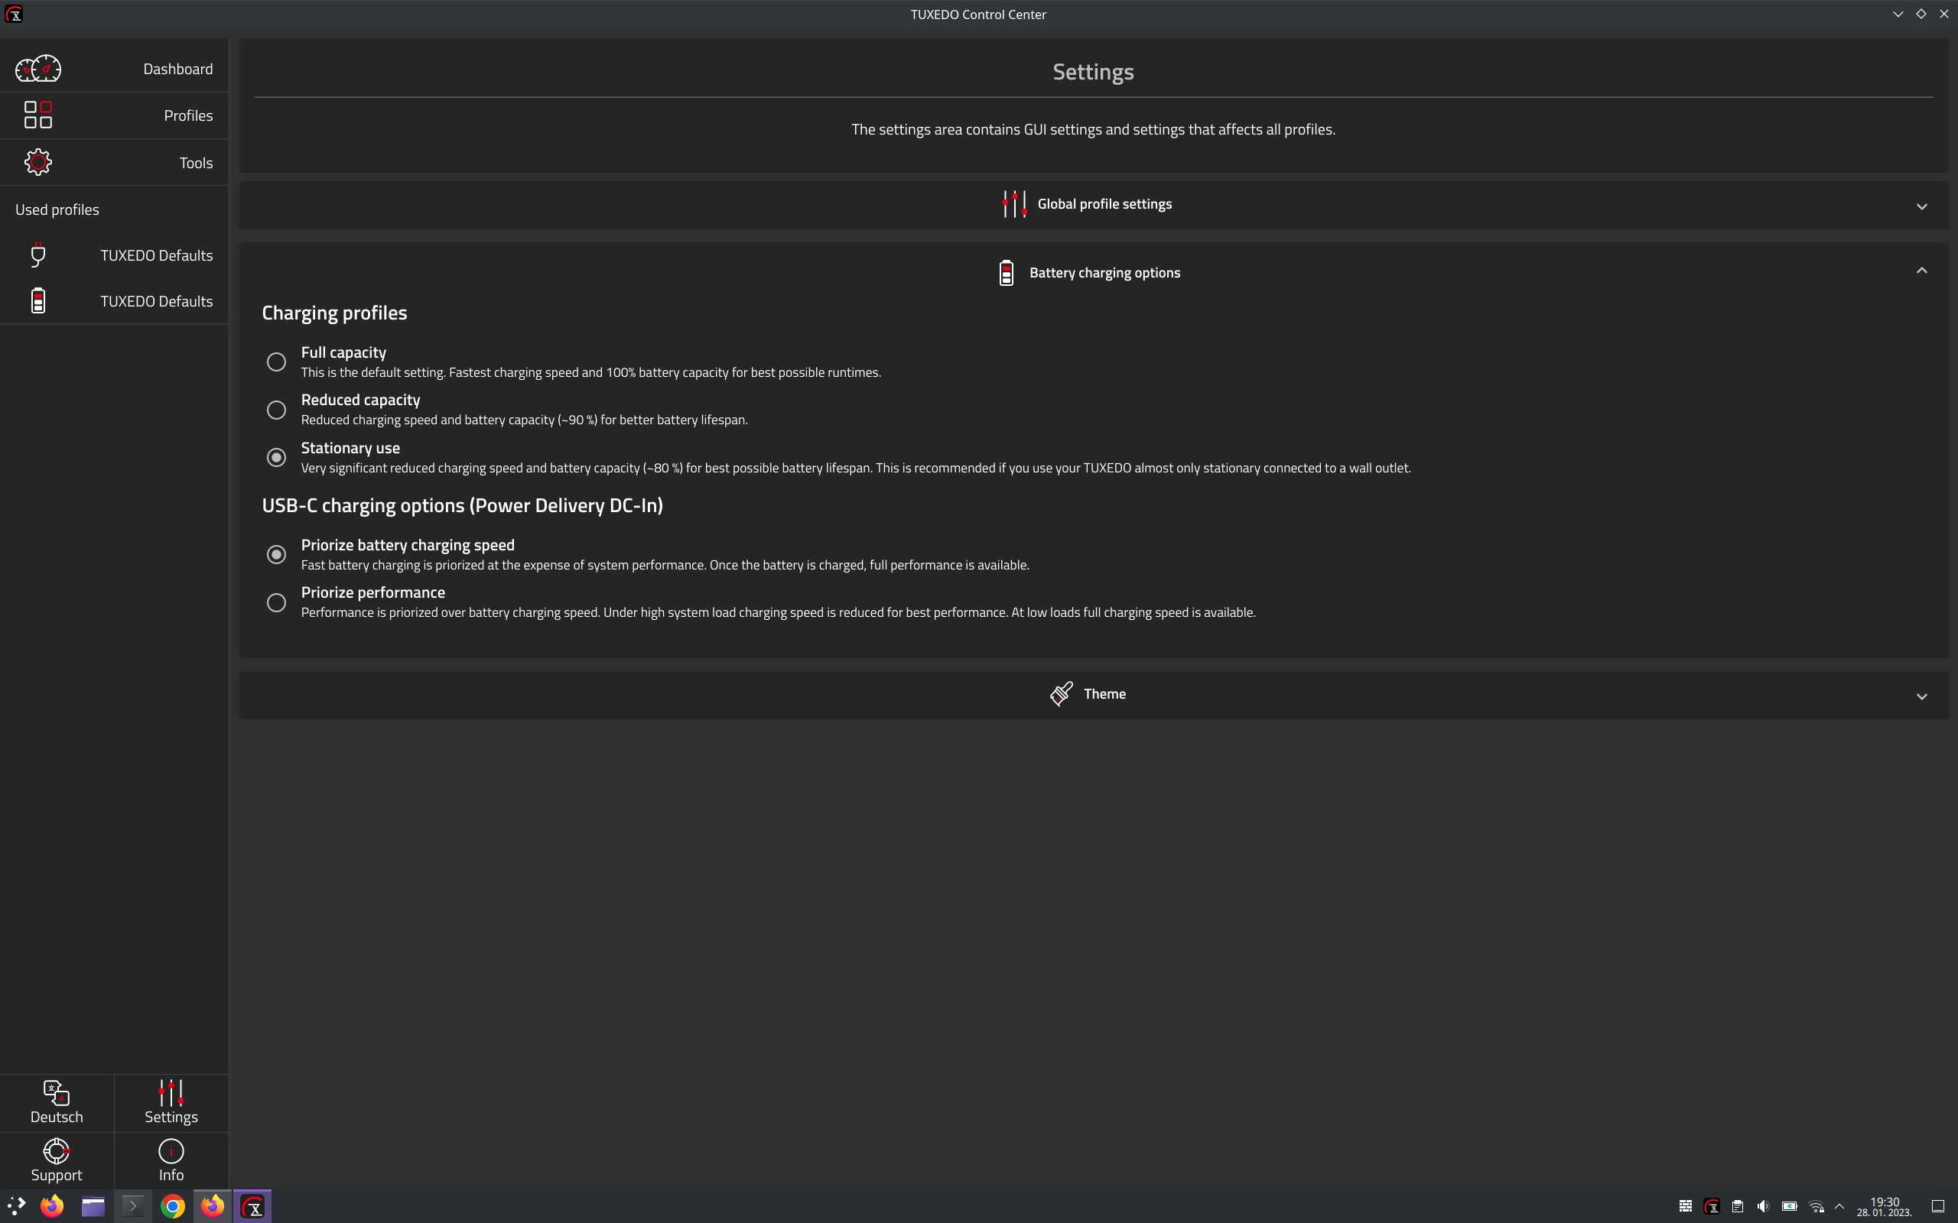The height and width of the screenshot is (1223, 1958).
Task: Select the Priorize performance radio button
Action: 276,602
